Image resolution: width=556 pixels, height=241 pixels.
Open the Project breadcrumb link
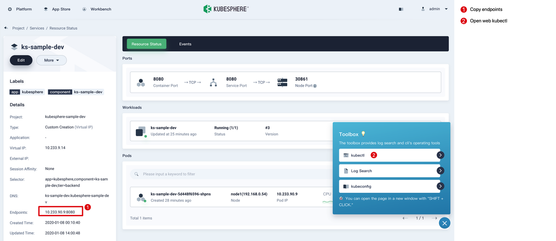click(18, 28)
